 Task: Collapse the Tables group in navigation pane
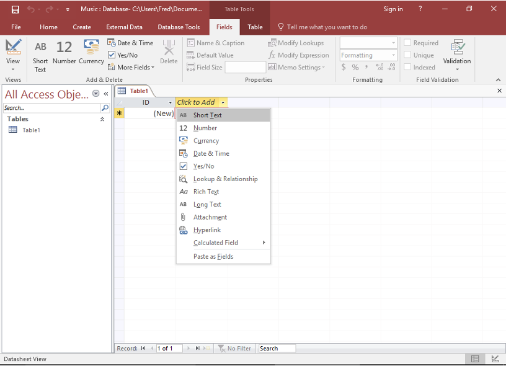[x=102, y=119]
